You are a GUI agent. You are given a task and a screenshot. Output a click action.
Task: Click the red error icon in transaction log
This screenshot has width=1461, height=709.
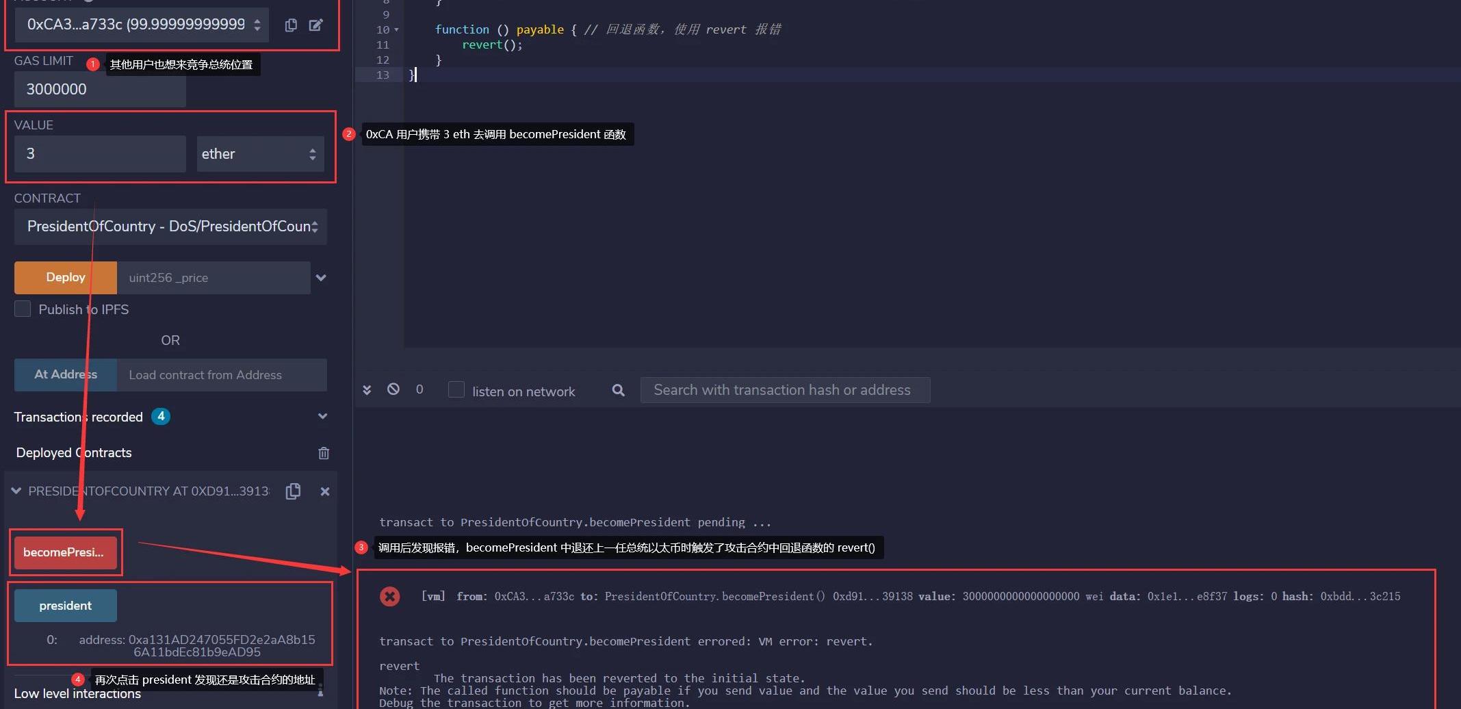point(390,596)
